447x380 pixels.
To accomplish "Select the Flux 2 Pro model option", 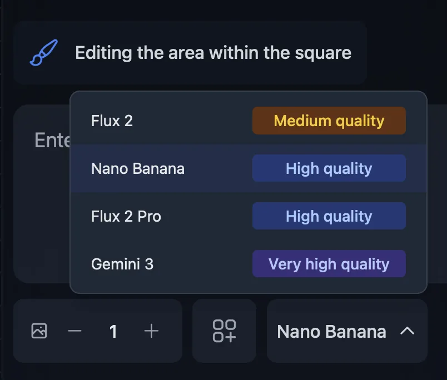I will (x=126, y=216).
